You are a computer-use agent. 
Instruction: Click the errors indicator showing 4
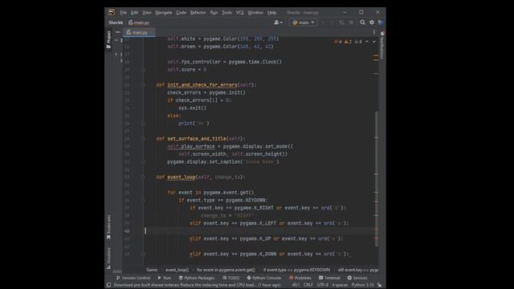pos(337,42)
